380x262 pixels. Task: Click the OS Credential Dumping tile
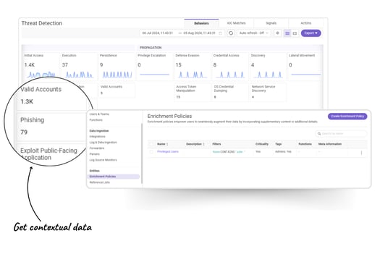click(230, 92)
